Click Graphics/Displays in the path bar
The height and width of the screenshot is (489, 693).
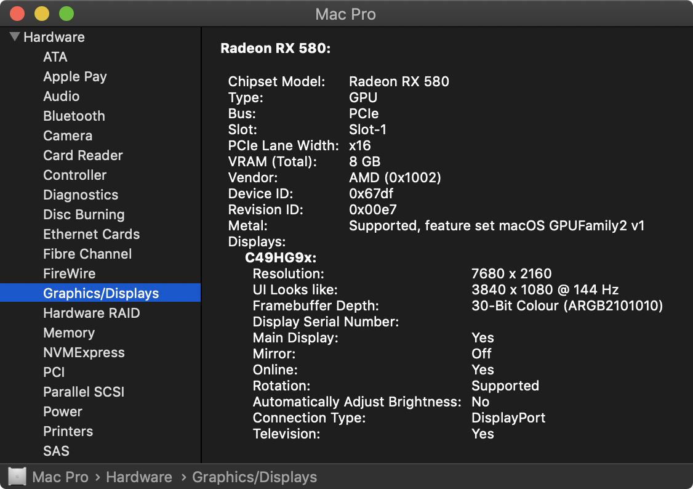pyautogui.click(x=254, y=477)
